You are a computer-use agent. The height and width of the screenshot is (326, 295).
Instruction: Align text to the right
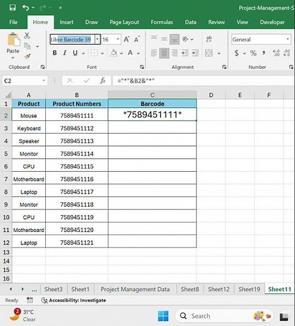174,53
